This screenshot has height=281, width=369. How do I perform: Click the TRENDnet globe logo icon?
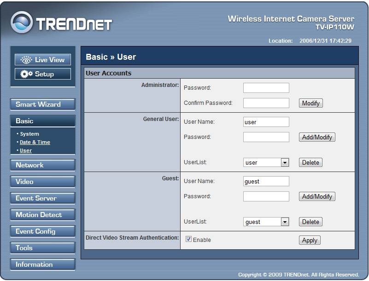pyautogui.click(x=21, y=23)
